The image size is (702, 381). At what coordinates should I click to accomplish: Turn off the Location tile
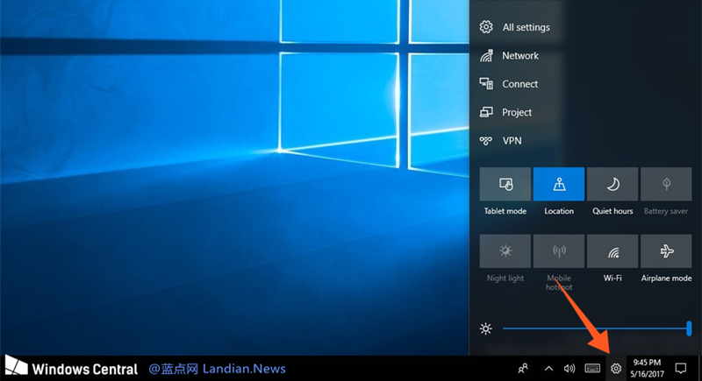[559, 184]
